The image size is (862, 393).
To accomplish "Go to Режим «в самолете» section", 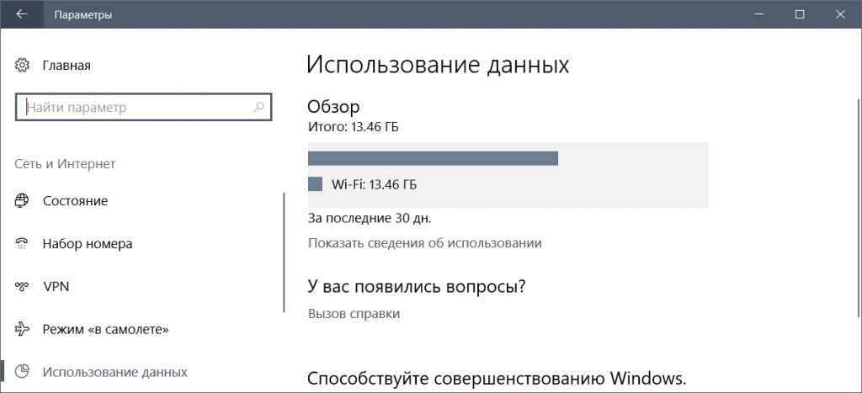I will 99,329.
